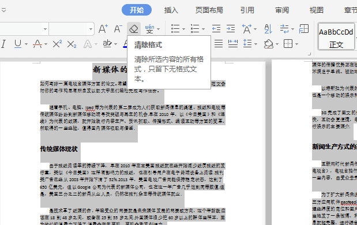This screenshot has height=225, width=357.
Task: Open the 页面布局 tab
Action: coord(209,10)
